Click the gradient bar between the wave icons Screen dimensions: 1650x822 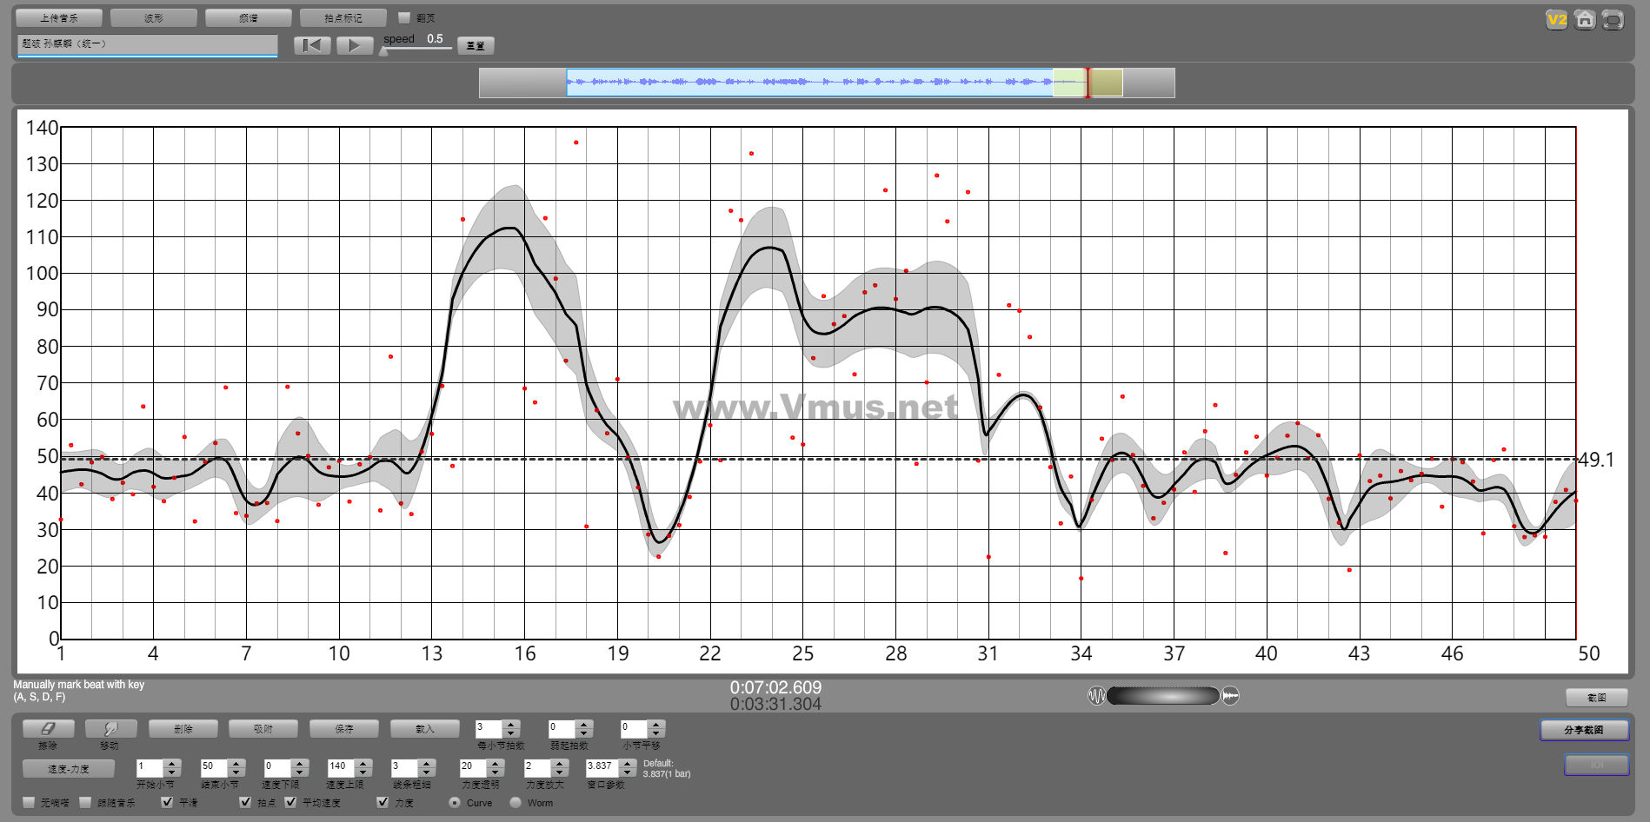1163,695
